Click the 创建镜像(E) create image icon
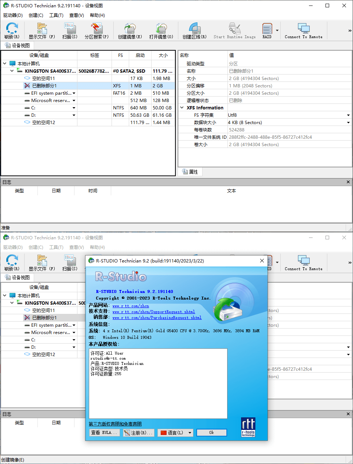 [x=130, y=30]
